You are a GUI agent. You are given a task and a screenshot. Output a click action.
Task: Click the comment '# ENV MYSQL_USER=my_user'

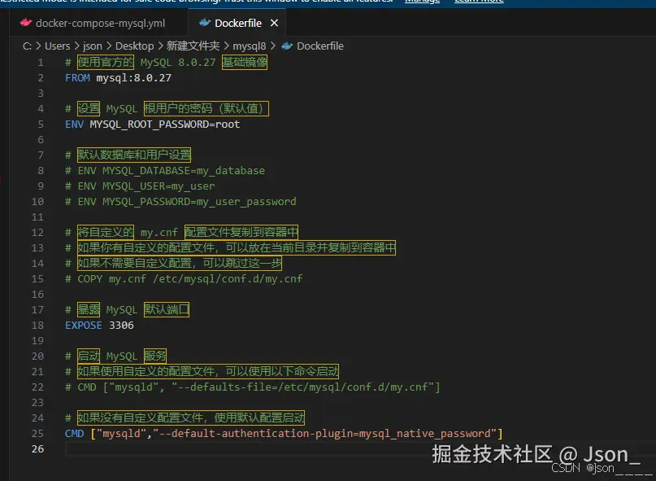(x=140, y=186)
